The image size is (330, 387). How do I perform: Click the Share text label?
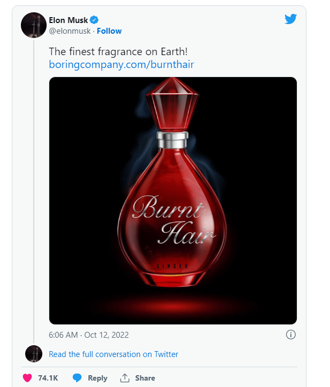pos(145,378)
